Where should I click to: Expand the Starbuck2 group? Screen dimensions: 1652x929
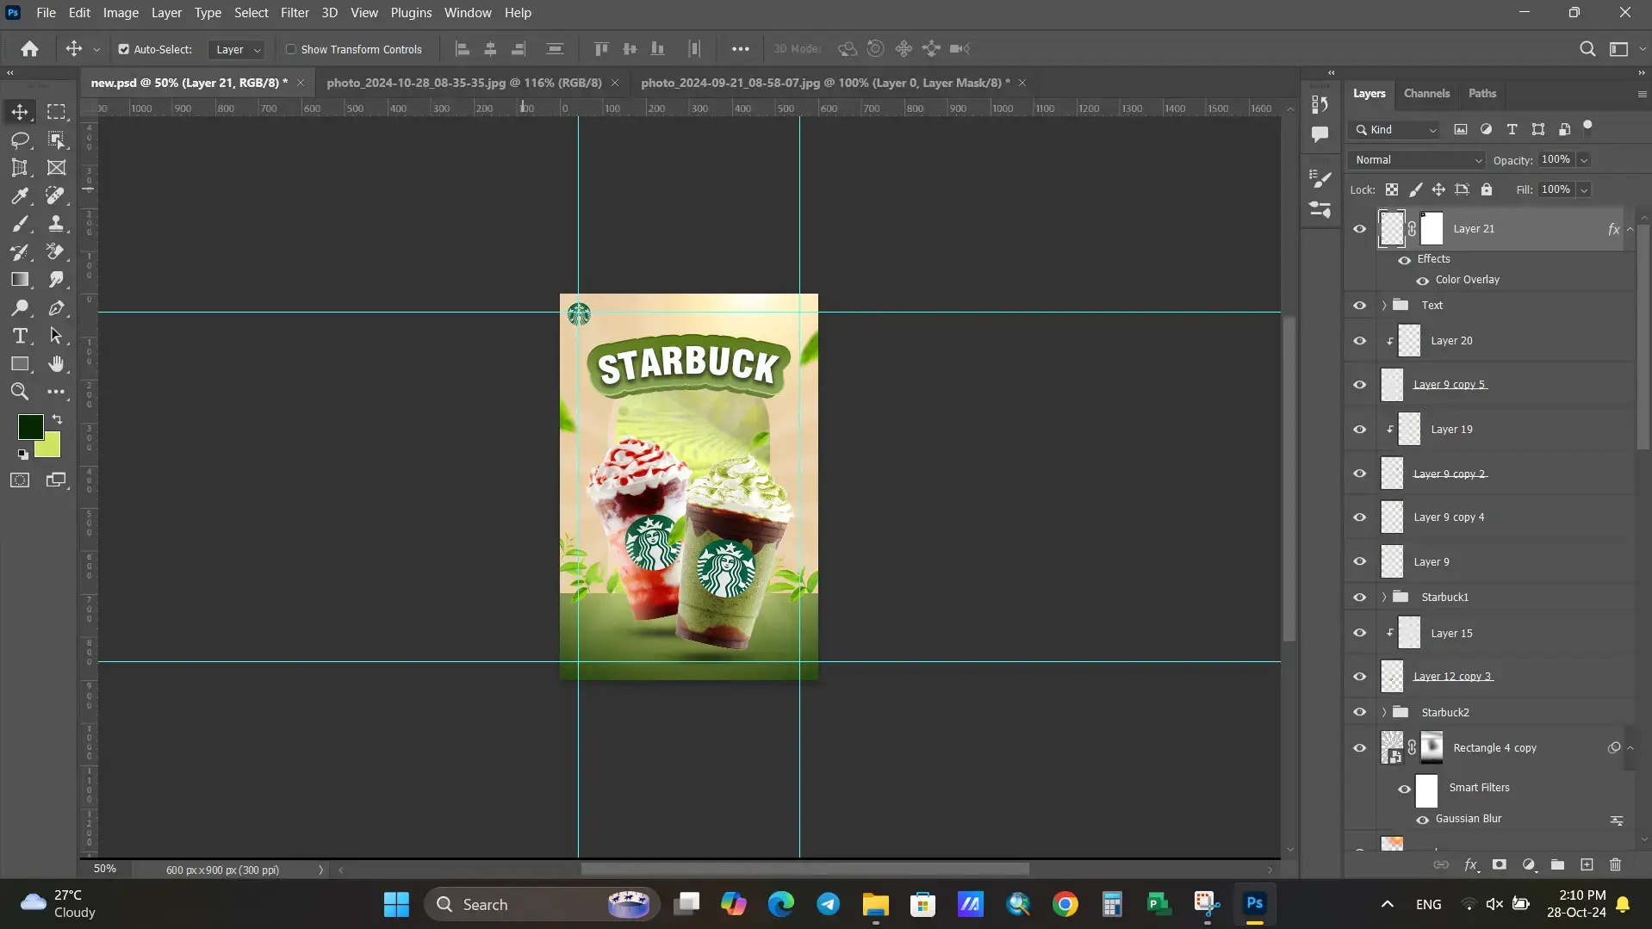coord(1383,712)
